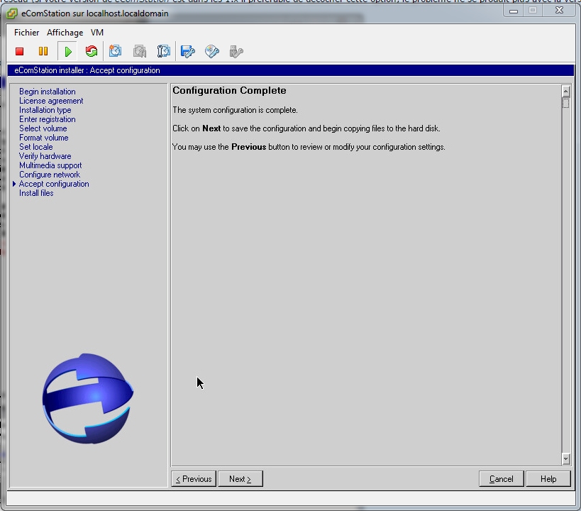
Task: Go back with the Previous button
Action: [194, 479]
